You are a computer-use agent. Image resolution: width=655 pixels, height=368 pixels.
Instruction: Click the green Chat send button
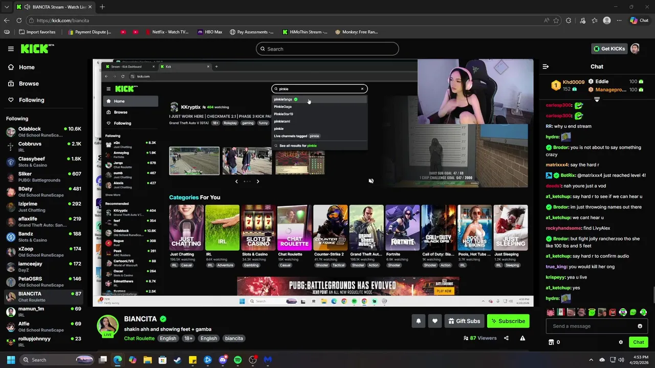[x=638, y=342]
